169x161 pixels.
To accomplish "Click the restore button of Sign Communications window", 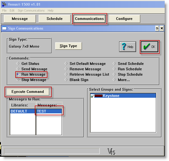I will pyautogui.click(x=157, y=28).
